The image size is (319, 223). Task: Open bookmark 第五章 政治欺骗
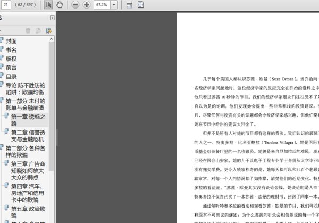click(28, 212)
